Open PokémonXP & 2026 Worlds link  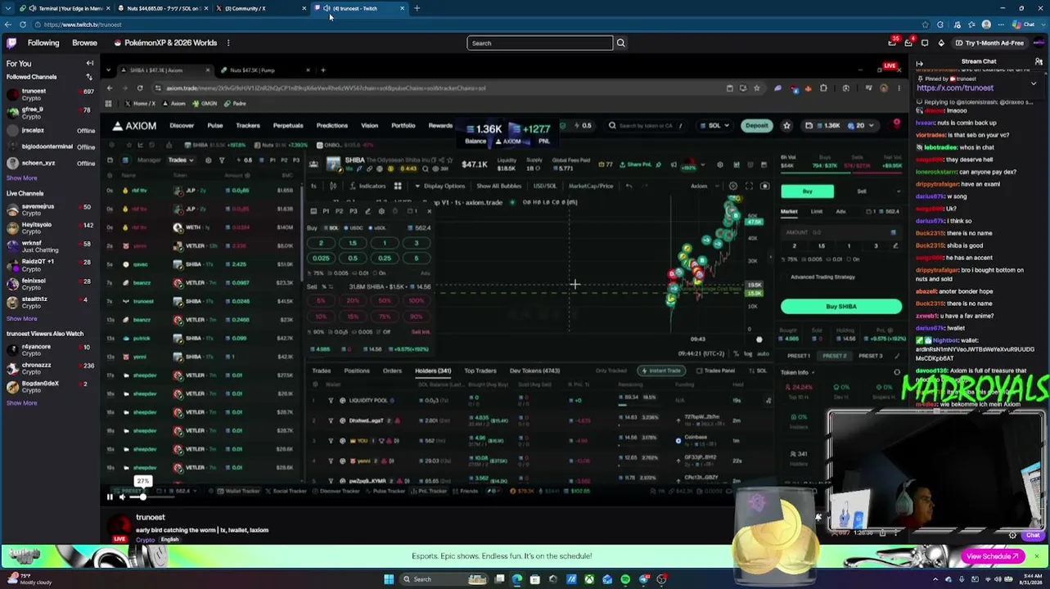click(x=165, y=43)
